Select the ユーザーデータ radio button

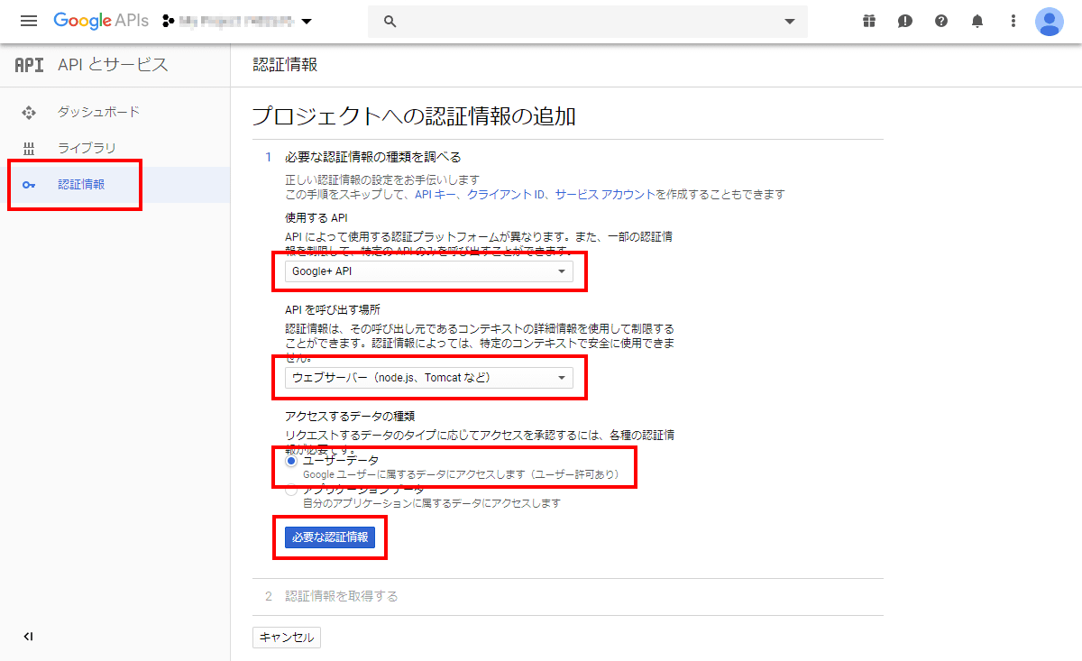(x=291, y=461)
